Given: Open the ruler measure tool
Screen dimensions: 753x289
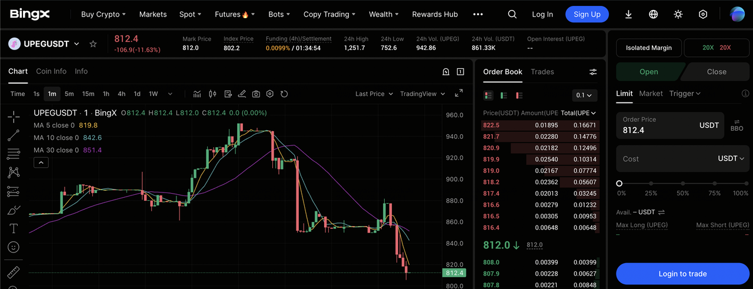Looking at the screenshot, I should coord(14,273).
